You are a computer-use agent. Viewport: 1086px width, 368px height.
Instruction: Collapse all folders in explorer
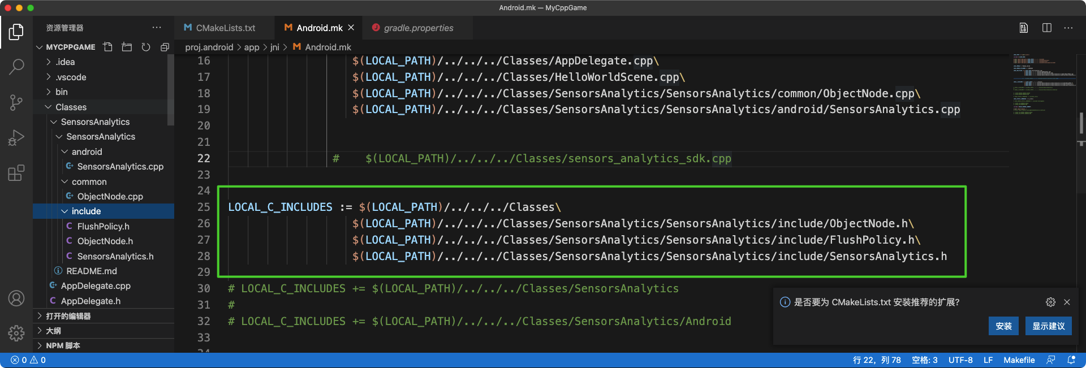click(165, 47)
